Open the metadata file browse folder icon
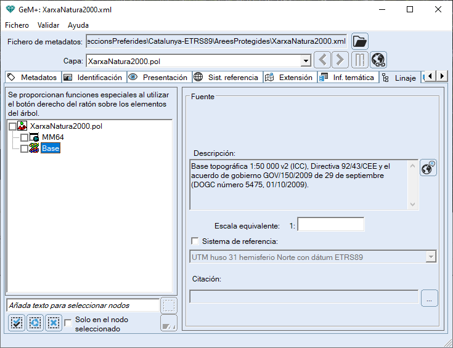Screen dimensions: 453x348 click(359, 41)
